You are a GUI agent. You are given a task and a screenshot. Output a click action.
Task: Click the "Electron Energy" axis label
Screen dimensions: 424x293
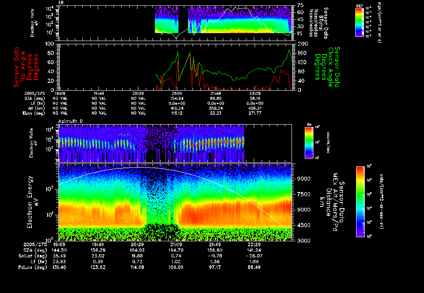[30, 202]
